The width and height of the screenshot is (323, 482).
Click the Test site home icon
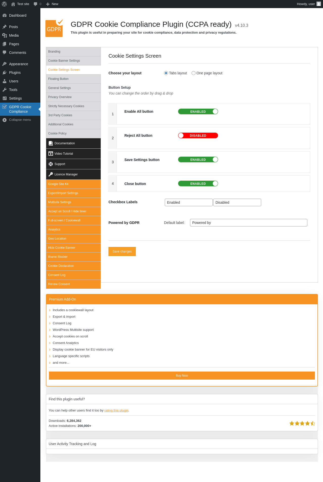point(13,4)
